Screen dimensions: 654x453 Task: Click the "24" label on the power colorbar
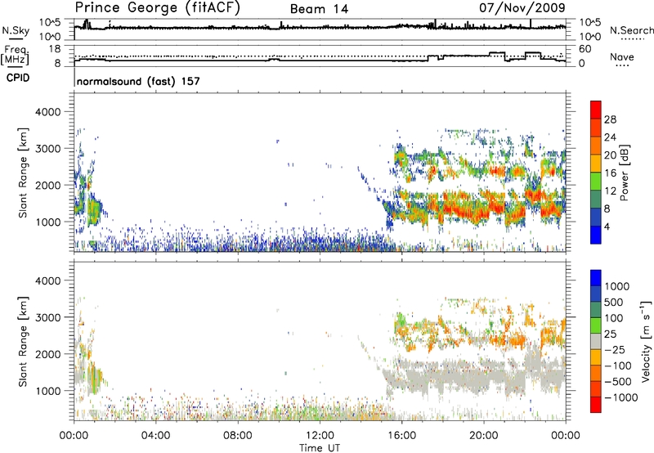(610, 137)
